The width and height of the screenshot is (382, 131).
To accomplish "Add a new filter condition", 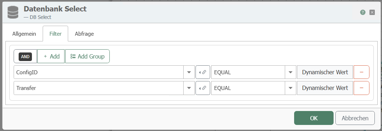I will tap(51, 56).
